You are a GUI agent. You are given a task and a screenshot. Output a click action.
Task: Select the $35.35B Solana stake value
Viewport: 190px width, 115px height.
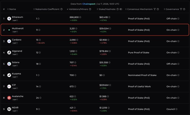pyautogui.click(x=104, y=63)
